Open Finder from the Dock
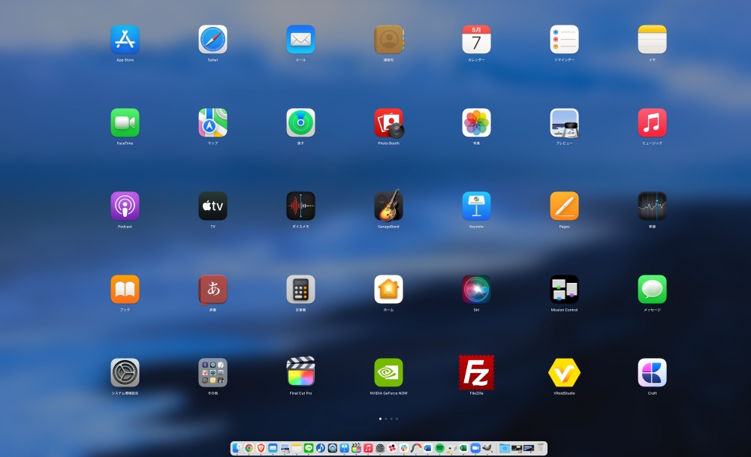The width and height of the screenshot is (751, 457). click(237, 448)
